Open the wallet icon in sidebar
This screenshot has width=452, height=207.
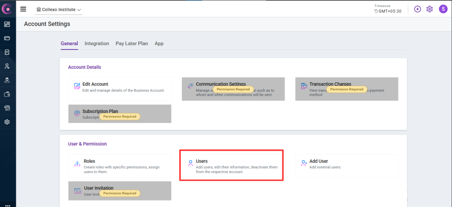point(7,94)
